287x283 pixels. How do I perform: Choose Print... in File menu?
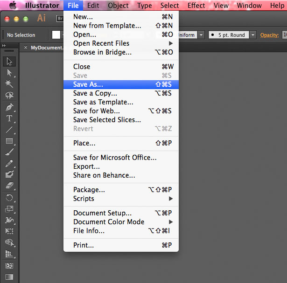pyautogui.click(x=121, y=245)
